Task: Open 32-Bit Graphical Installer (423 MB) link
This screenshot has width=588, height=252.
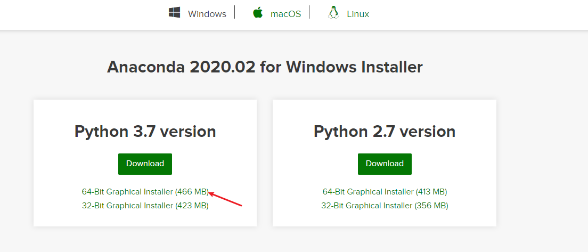Action: click(145, 205)
